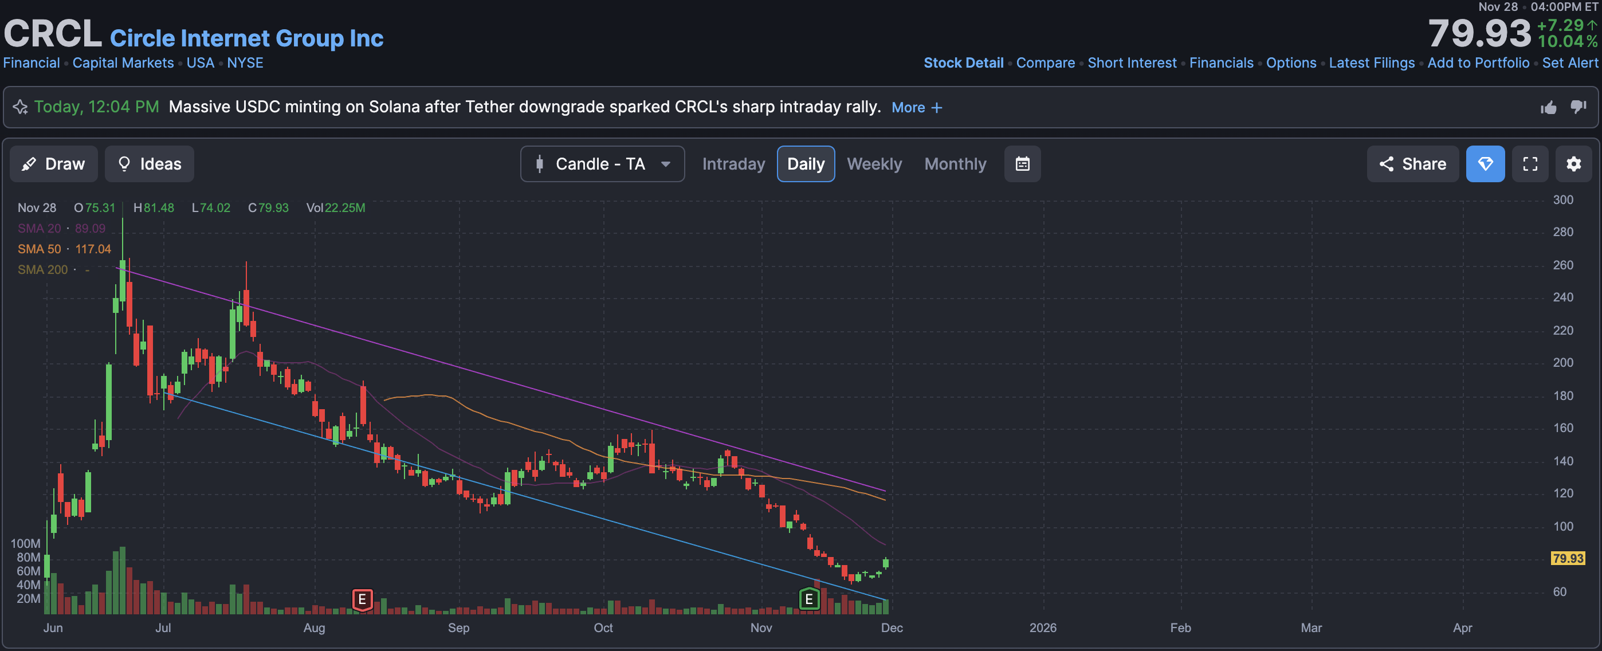Click the thumbs down icon on news
Image resolution: width=1602 pixels, height=651 pixels.
[x=1578, y=107]
